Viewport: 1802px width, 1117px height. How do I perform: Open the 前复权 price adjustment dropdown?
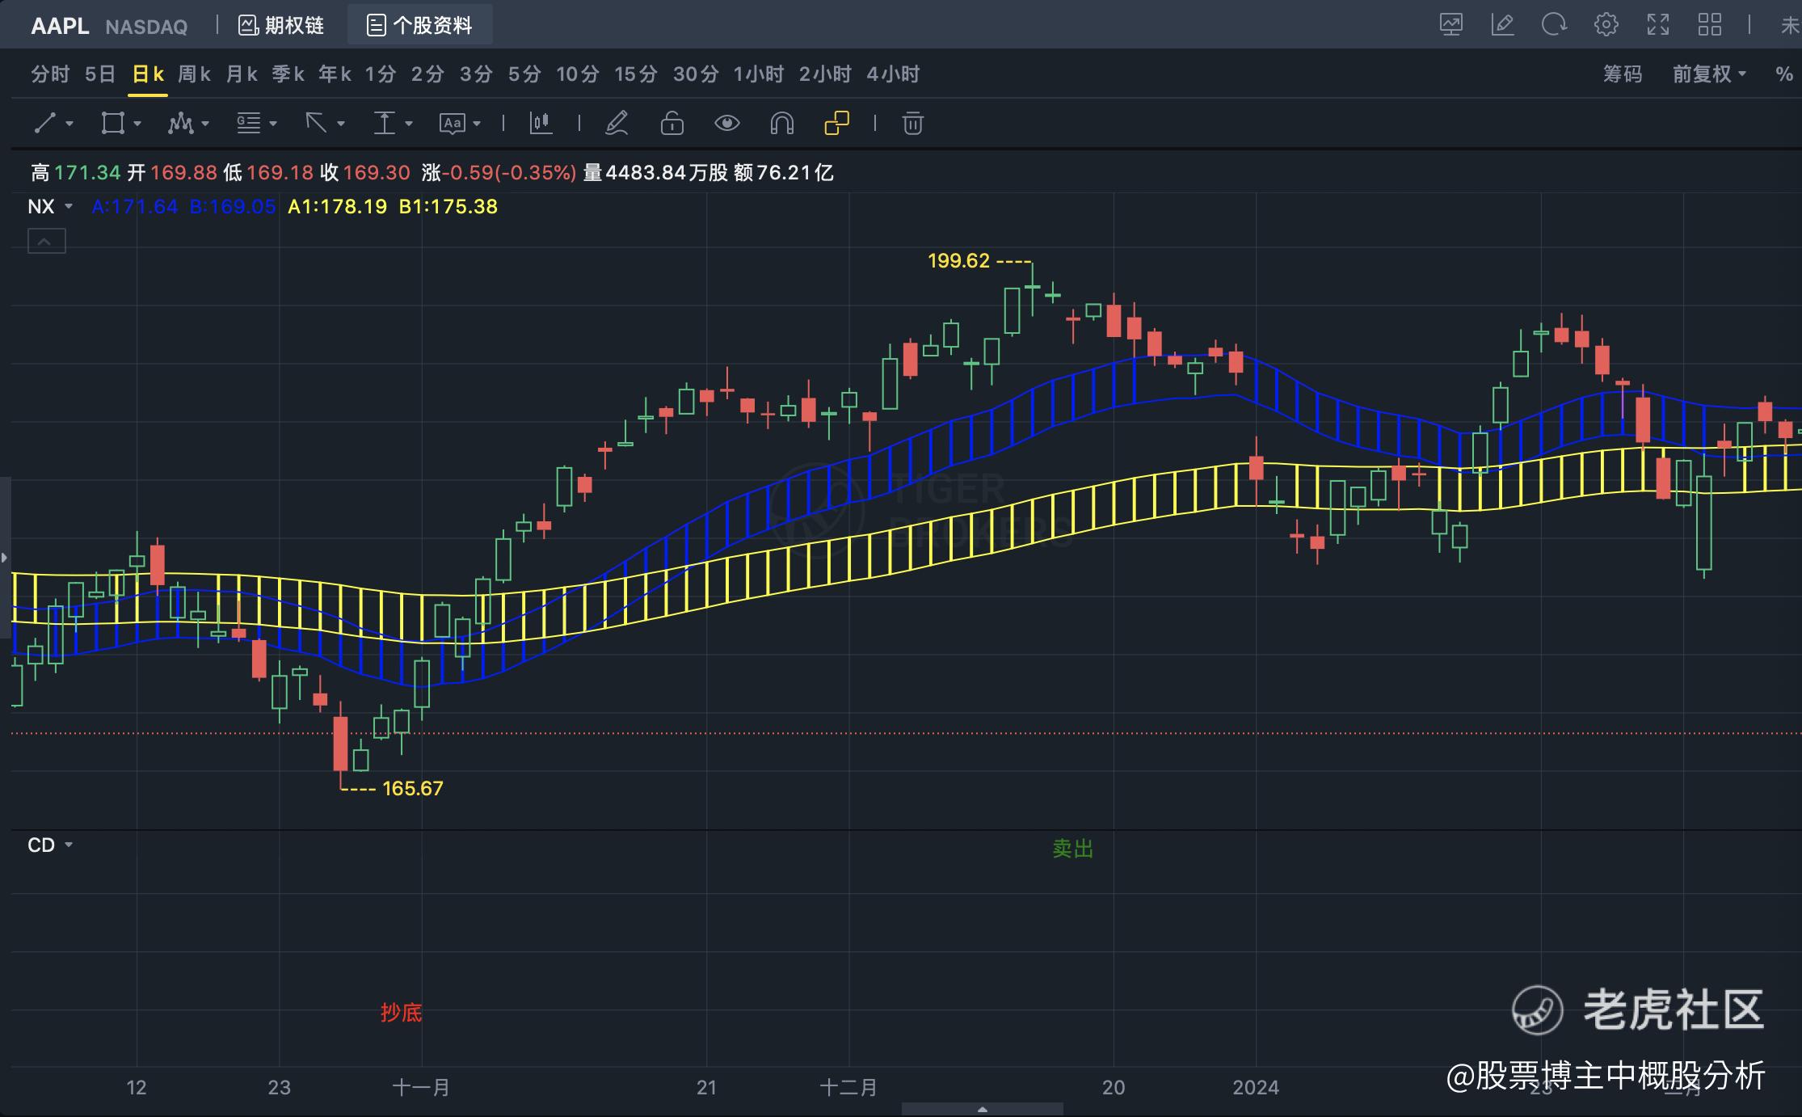pyautogui.click(x=1709, y=74)
